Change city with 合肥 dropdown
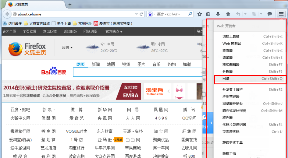Image resolution: width=288 pixels, height=158 pixels. 67,48
